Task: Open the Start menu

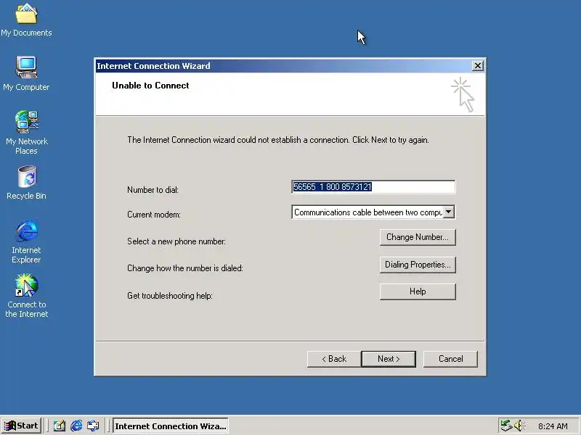Action: pos(21,426)
